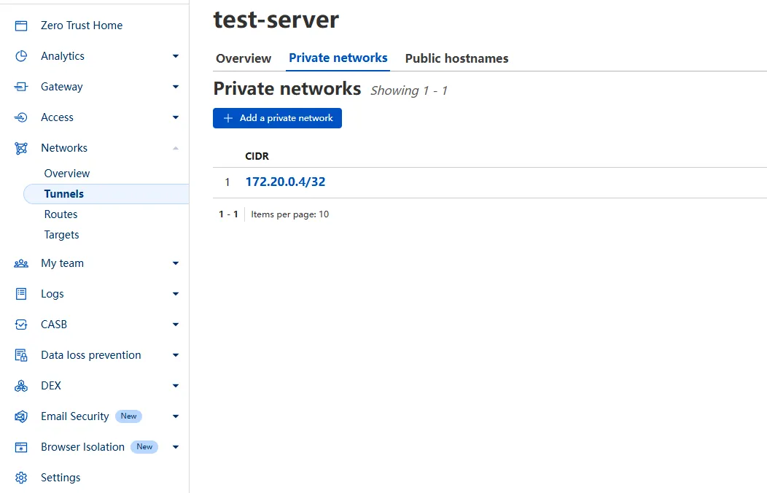Click the Items per page control
The image size is (767, 493).
coord(290,214)
